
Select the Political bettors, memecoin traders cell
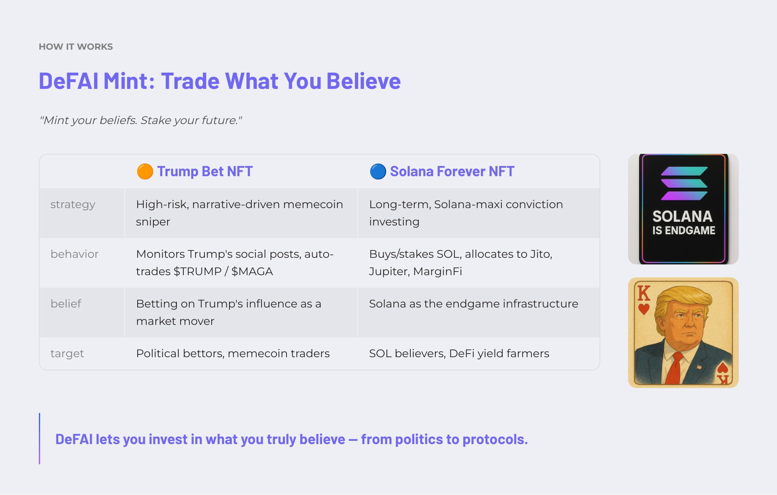241,354
